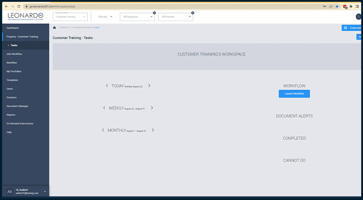Go to previous day beside TODAY

pyautogui.click(x=107, y=85)
